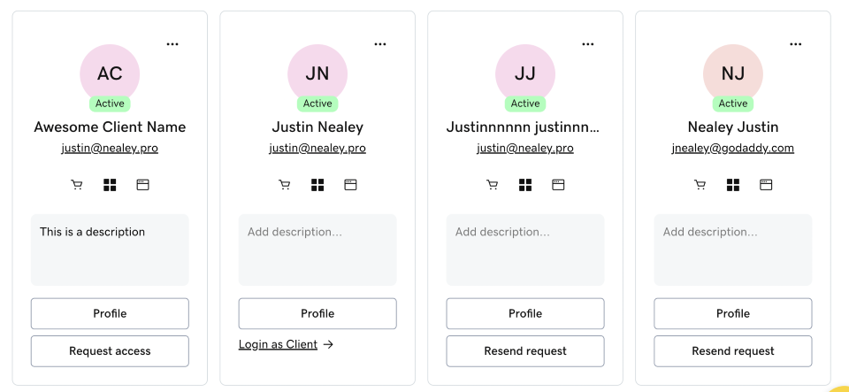Open shopping cart icon on Awesome Client Name card
This screenshot has height=392, width=849.
(x=77, y=185)
